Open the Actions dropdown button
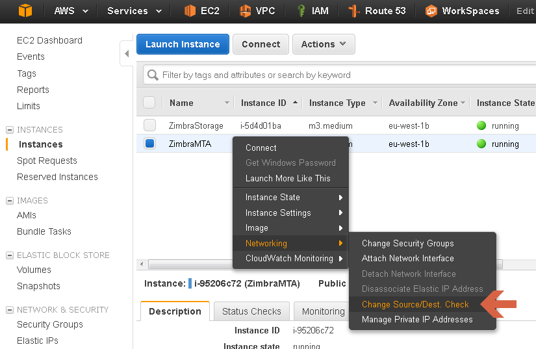The height and width of the screenshot is (349, 536). [324, 44]
